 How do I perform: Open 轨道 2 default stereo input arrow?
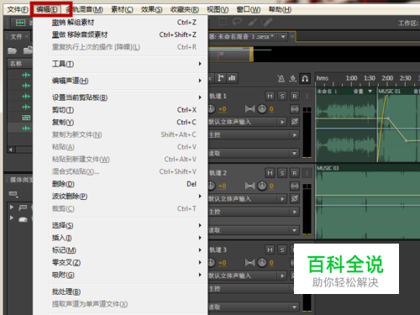click(282, 199)
